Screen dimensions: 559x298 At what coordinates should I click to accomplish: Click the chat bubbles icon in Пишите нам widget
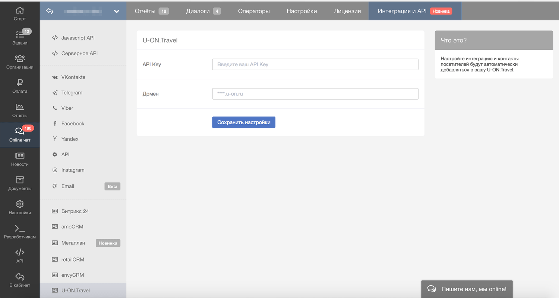(x=432, y=289)
